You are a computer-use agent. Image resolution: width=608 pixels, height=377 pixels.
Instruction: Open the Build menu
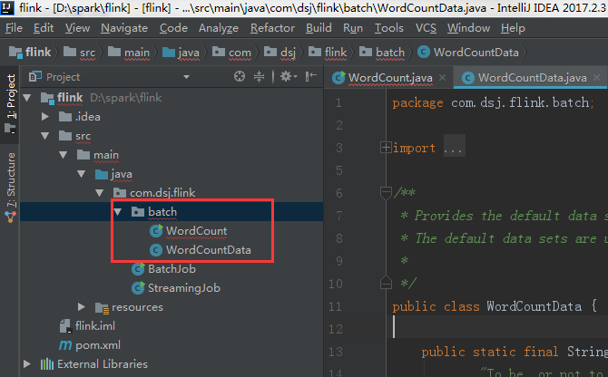click(319, 28)
